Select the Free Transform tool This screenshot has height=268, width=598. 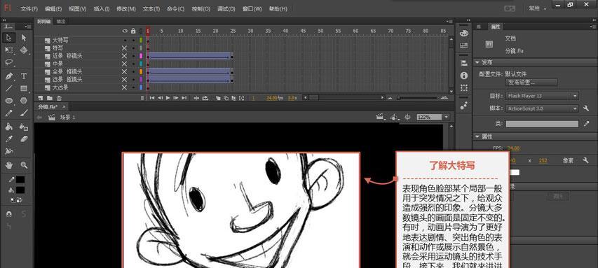pyautogui.click(x=9, y=50)
